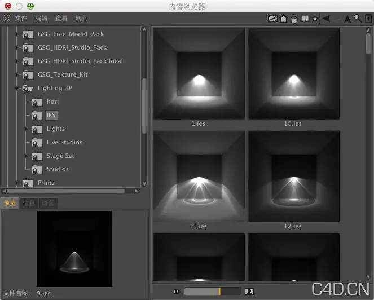This screenshot has height=300, width=374.
Task: Click the tree panel horizontal scrollbar
Action: [65, 191]
